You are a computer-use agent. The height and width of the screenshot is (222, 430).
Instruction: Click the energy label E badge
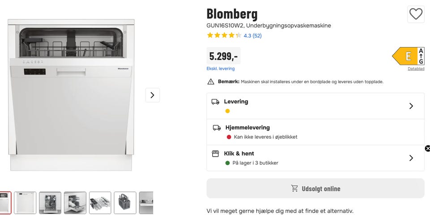[x=408, y=56]
